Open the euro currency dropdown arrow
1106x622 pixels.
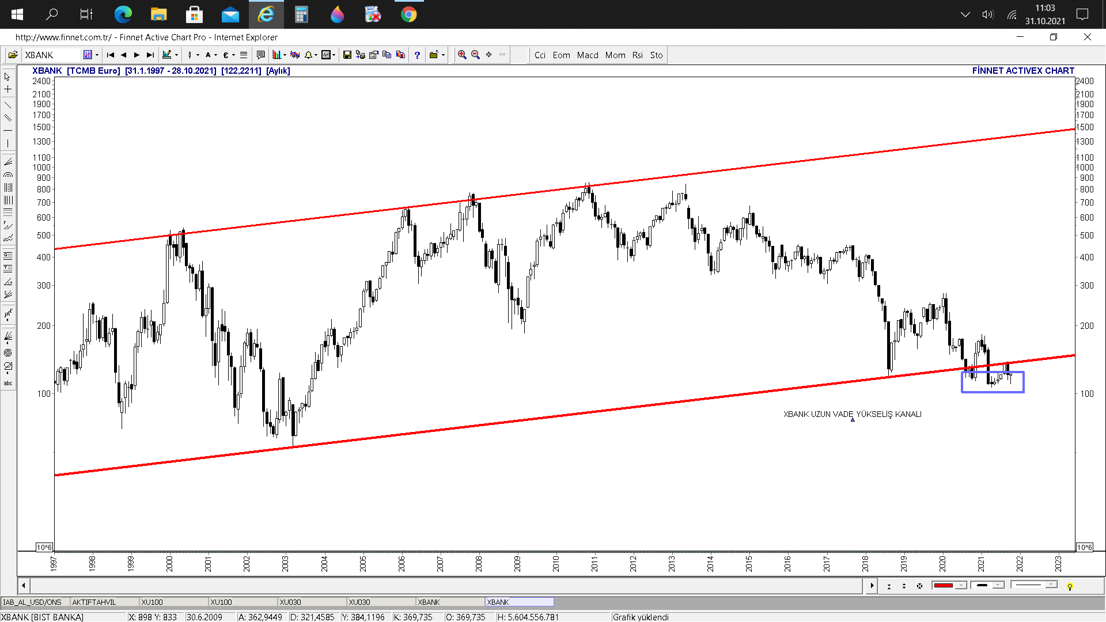(233, 55)
